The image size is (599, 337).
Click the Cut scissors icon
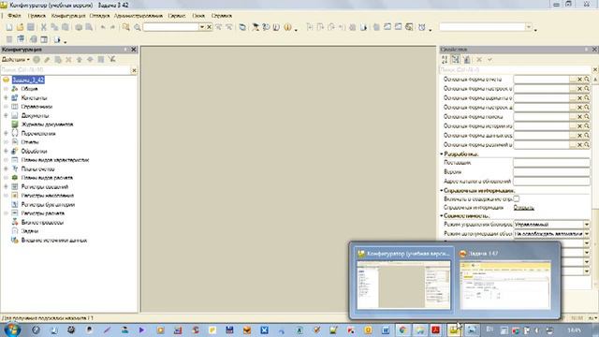[x=44, y=27]
